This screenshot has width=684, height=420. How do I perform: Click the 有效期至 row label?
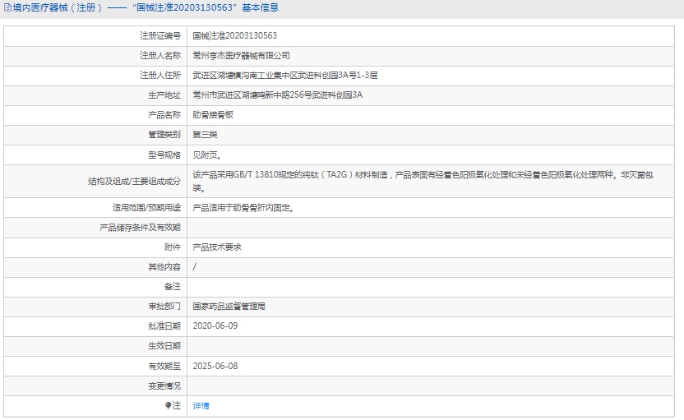point(164,366)
